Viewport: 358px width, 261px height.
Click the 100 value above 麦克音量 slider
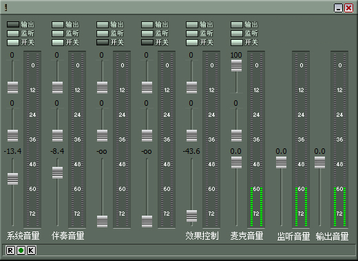(236, 55)
